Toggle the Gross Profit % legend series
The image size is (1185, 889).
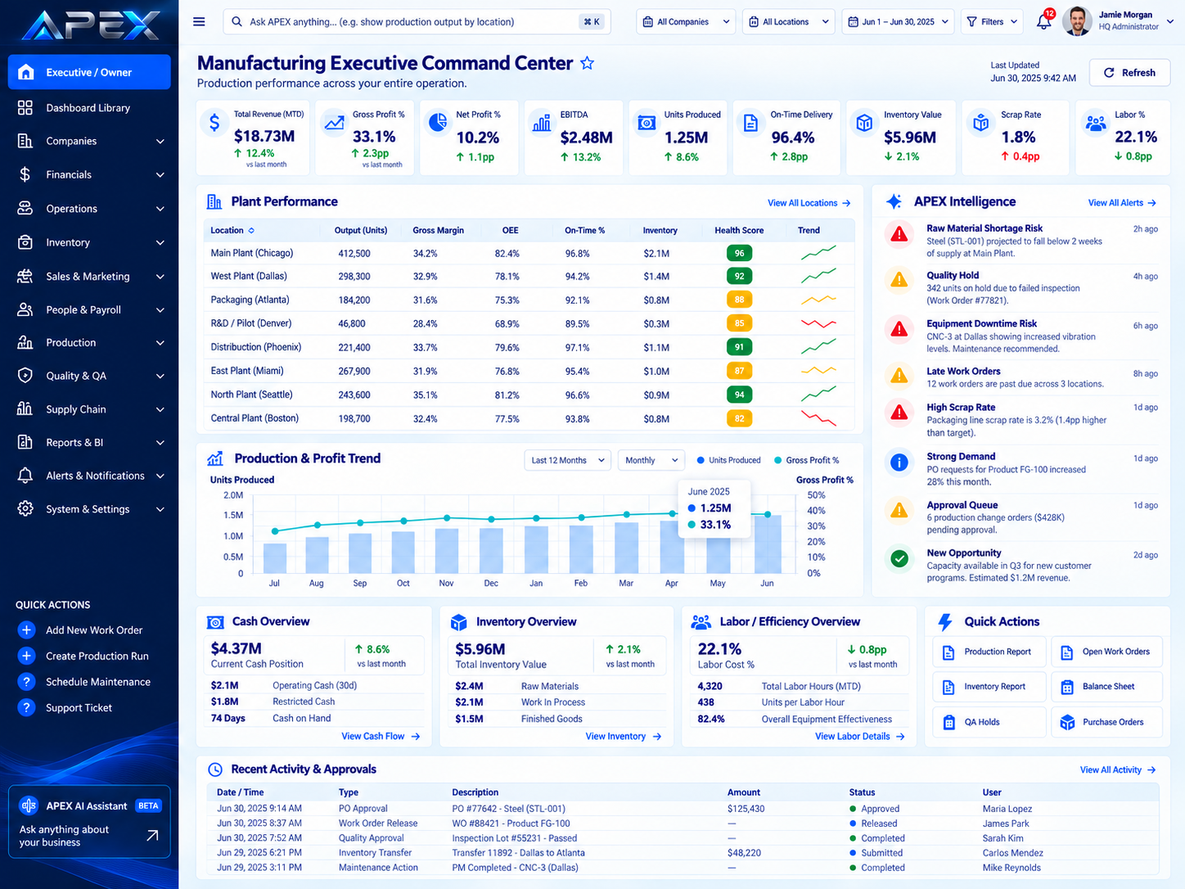(x=806, y=460)
